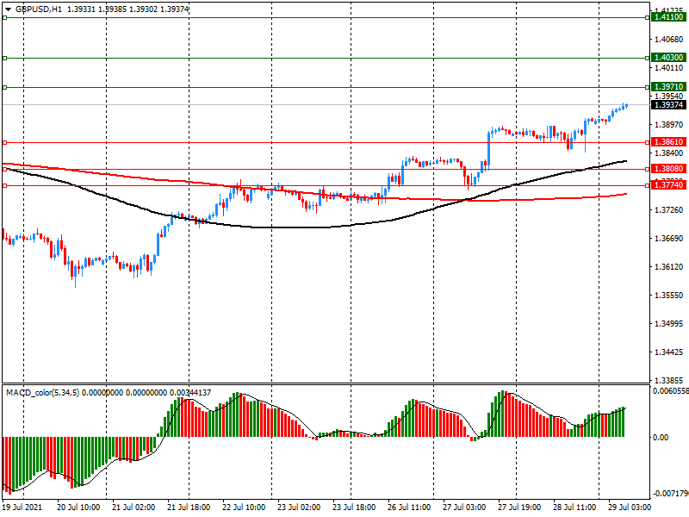This screenshot has width=689, height=517.
Task: Select the 1.38080 red level label
Action: (668, 169)
